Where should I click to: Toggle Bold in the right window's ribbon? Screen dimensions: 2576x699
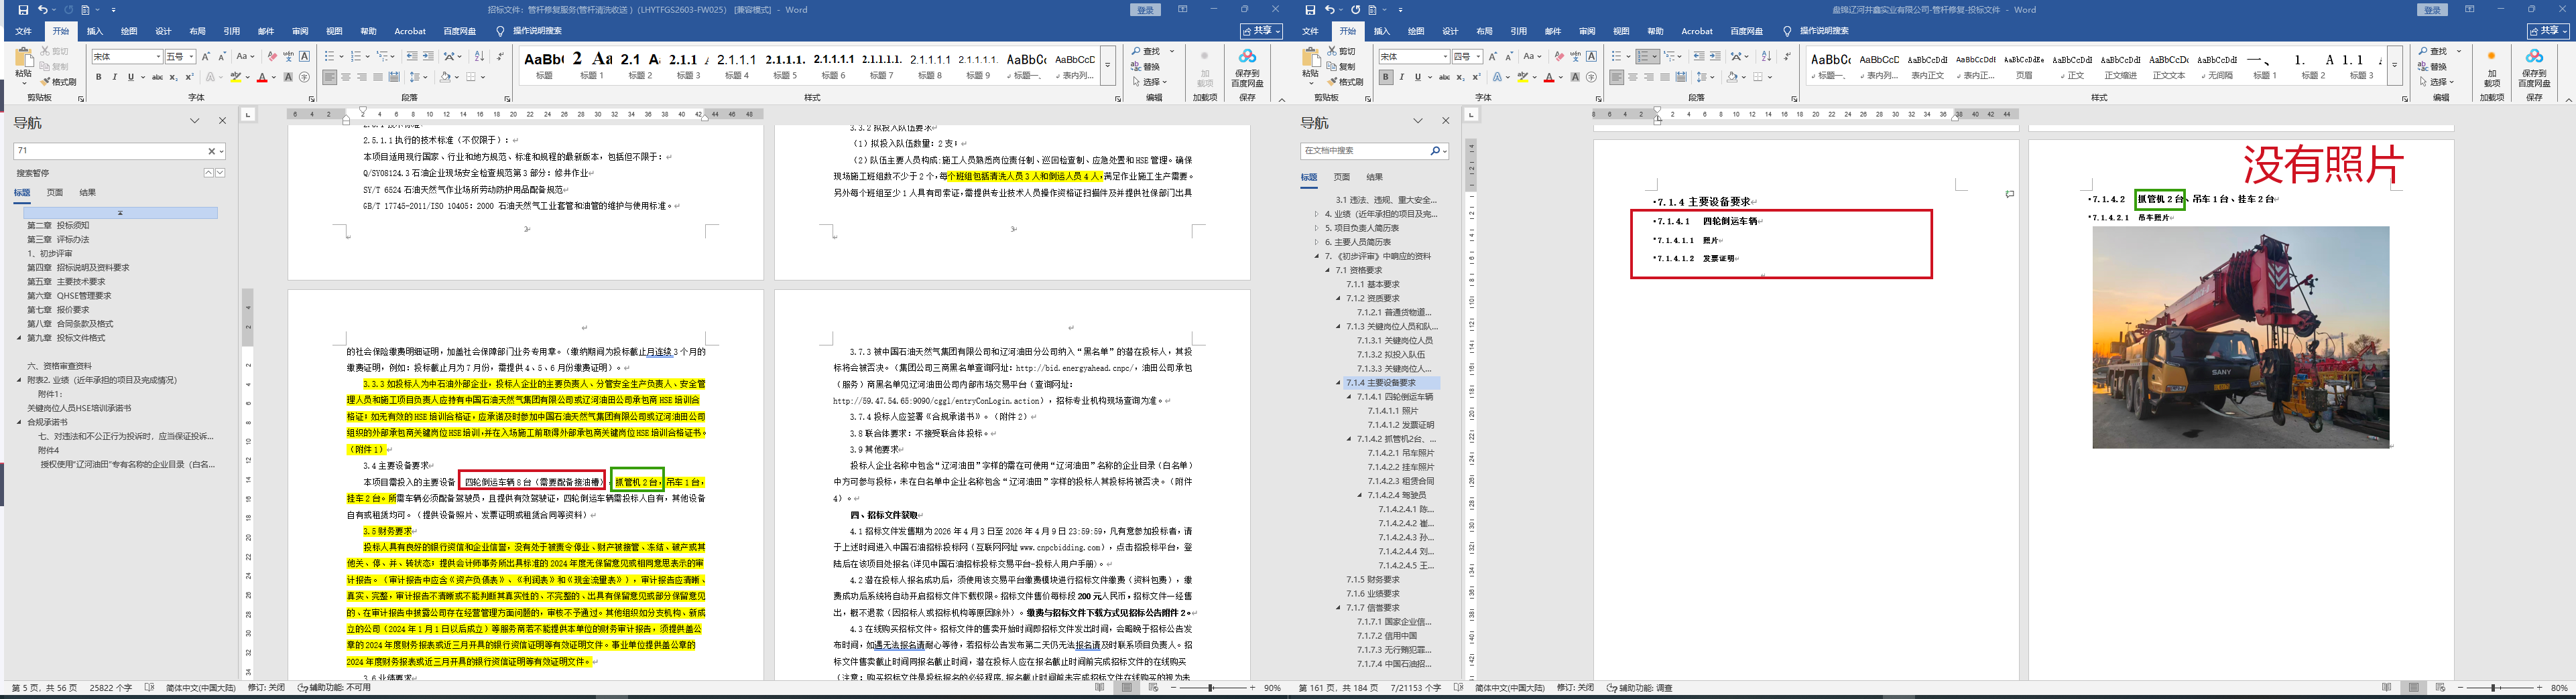coord(1386,77)
